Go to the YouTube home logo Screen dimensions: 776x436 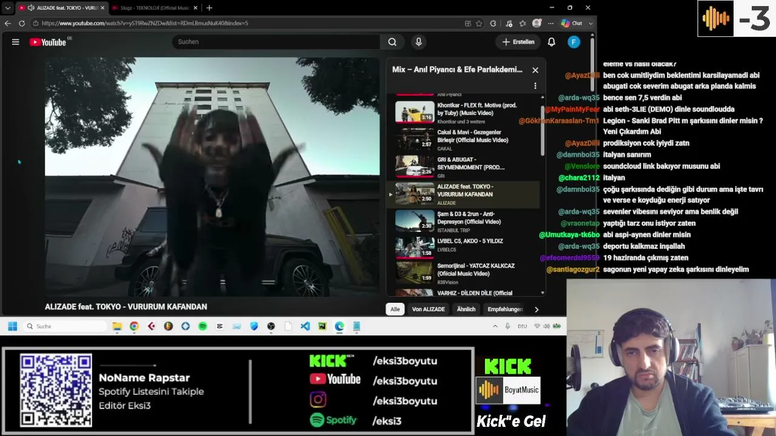(48, 42)
